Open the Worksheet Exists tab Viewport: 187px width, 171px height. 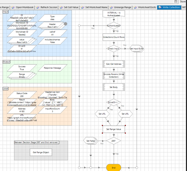point(145,7)
